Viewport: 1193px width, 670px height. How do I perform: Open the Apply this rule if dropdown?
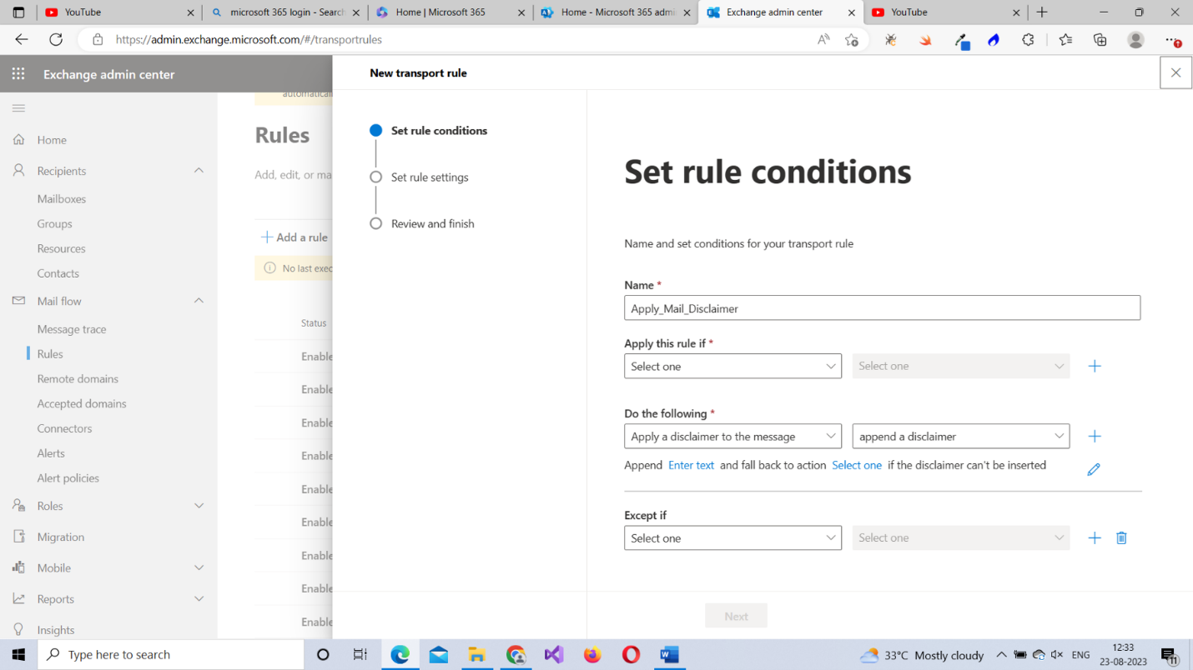tap(732, 367)
